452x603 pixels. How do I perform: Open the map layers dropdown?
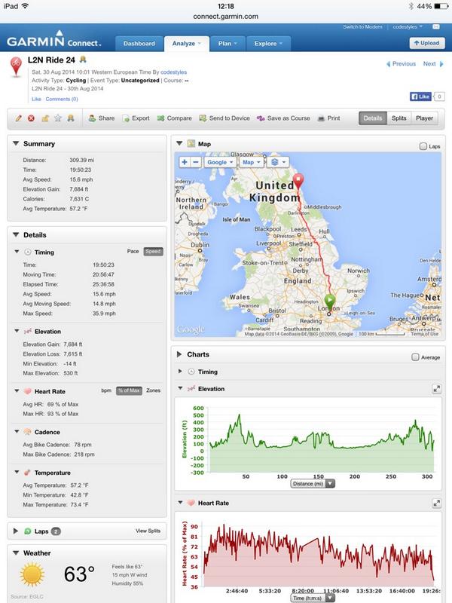click(x=277, y=162)
